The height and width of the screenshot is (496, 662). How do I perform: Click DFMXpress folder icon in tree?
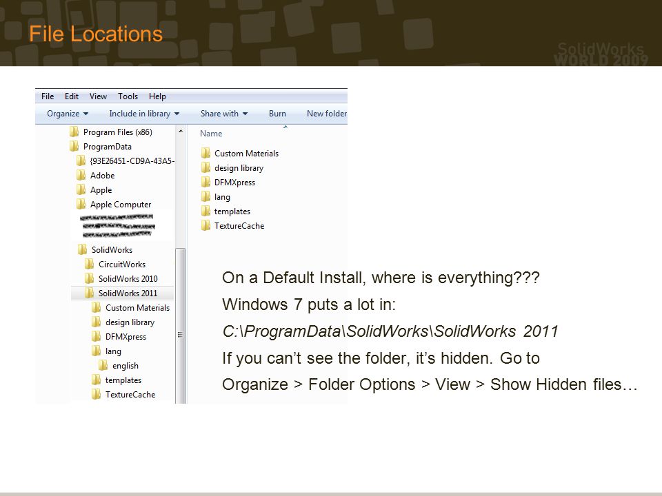coord(96,336)
